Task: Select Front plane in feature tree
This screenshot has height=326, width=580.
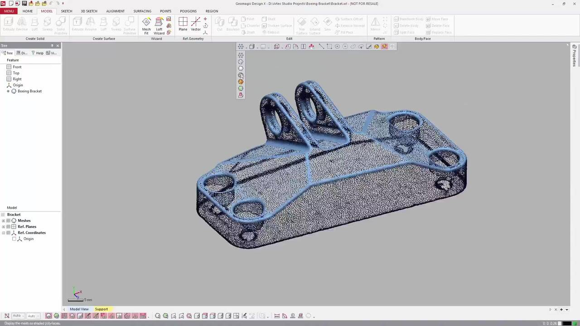Action: [17, 67]
